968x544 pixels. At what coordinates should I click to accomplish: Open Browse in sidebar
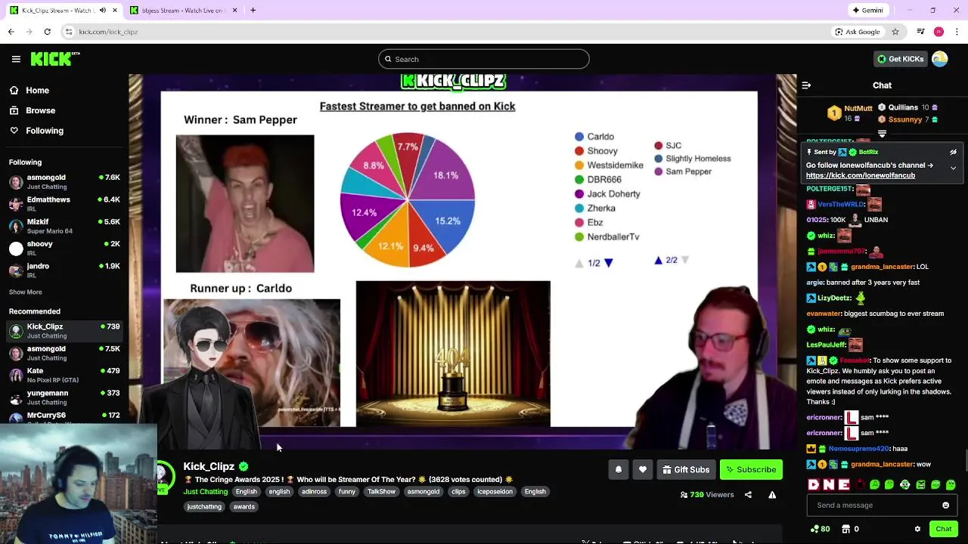coord(40,110)
